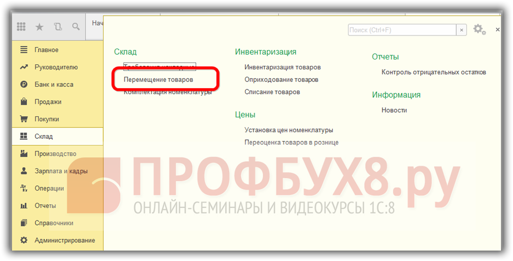The width and height of the screenshot is (513, 261).
Task: Click the magnifier search icon in toolbar
Action: coord(76,27)
